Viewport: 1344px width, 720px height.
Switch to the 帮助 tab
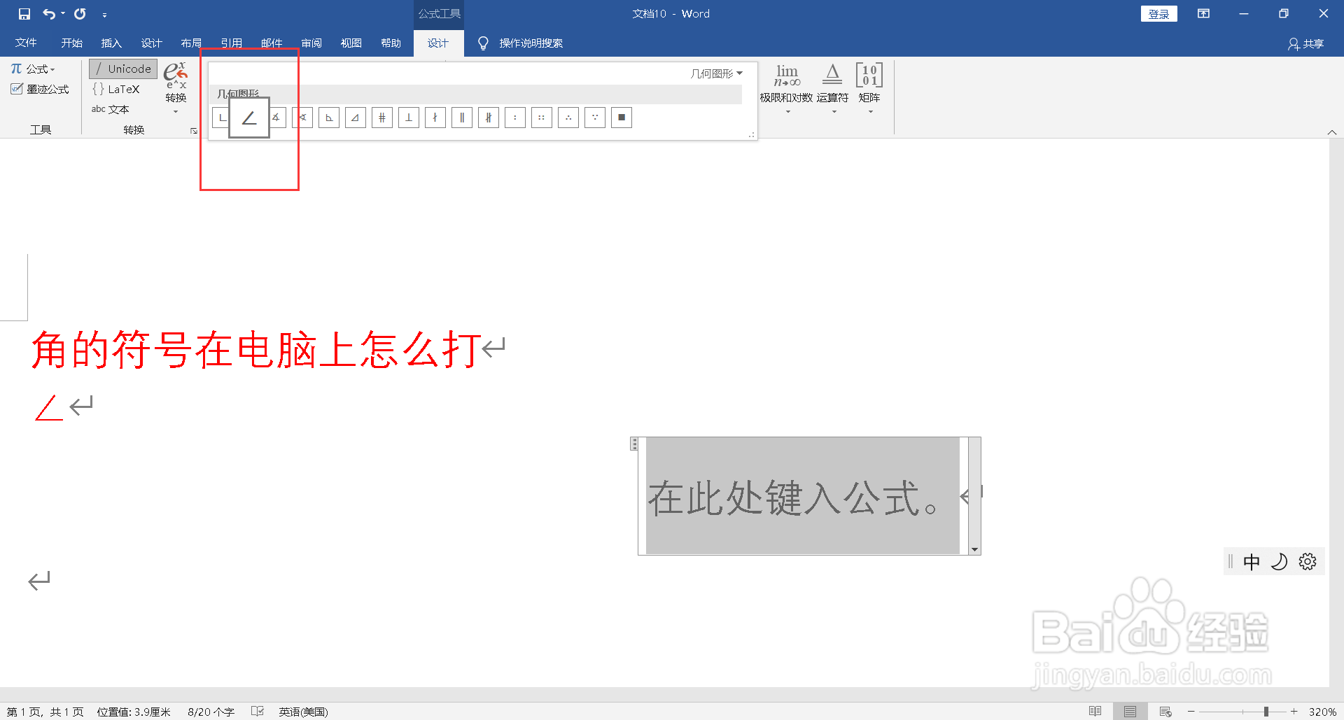391,43
